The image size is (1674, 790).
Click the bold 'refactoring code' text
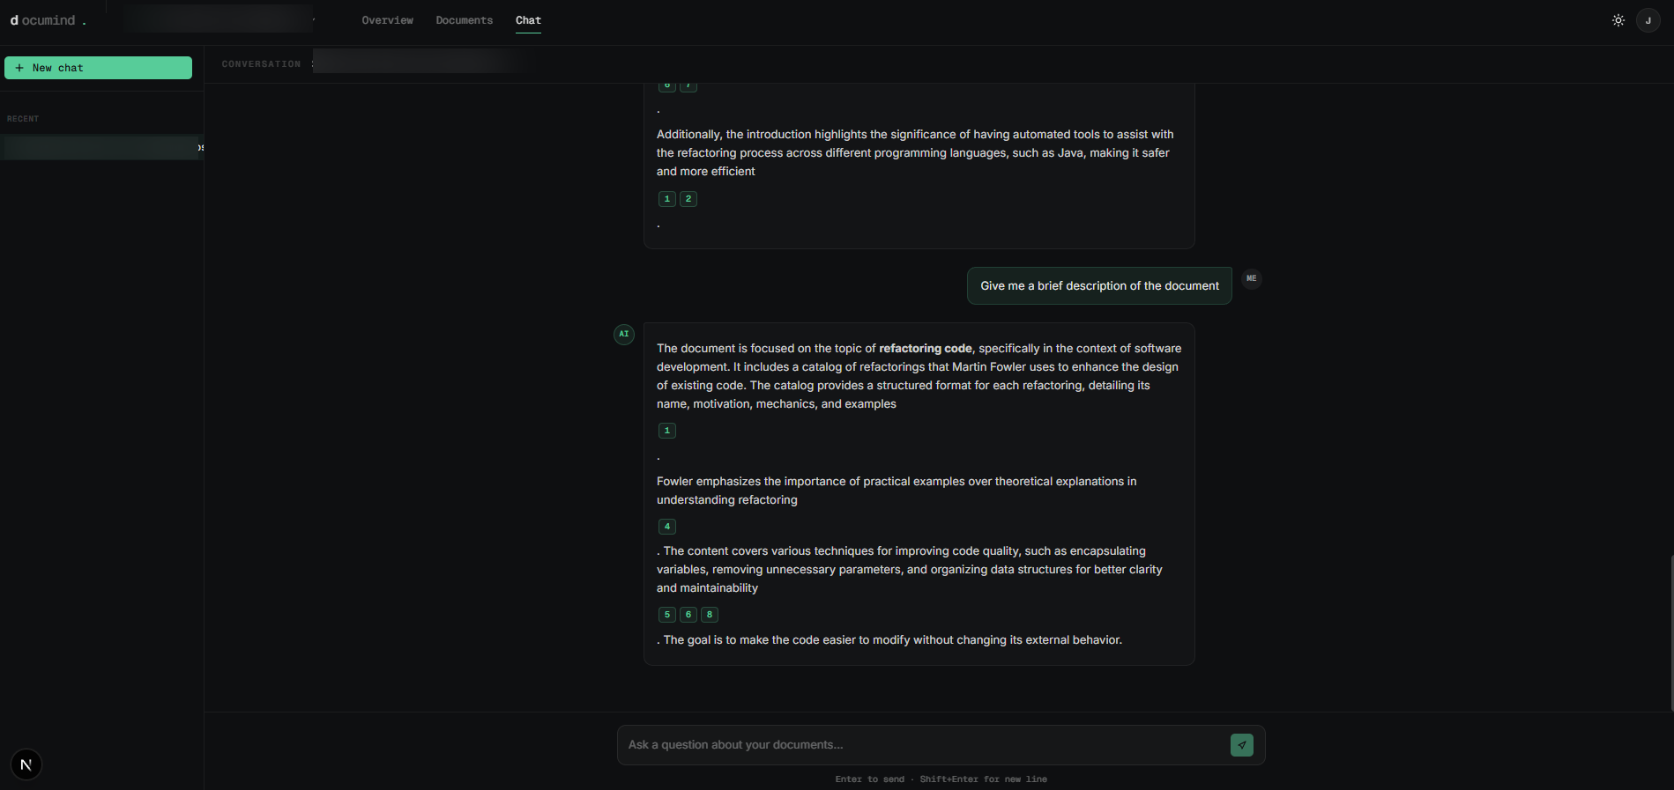click(x=926, y=349)
